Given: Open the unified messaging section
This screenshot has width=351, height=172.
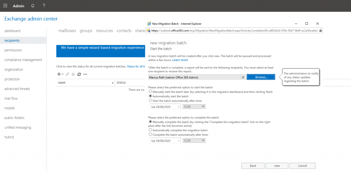Looking at the screenshot, I should point(18,127).
